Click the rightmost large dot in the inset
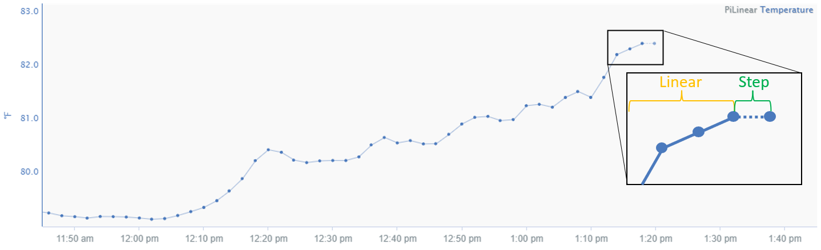Viewport: 821px width, 250px height. click(770, 117)
